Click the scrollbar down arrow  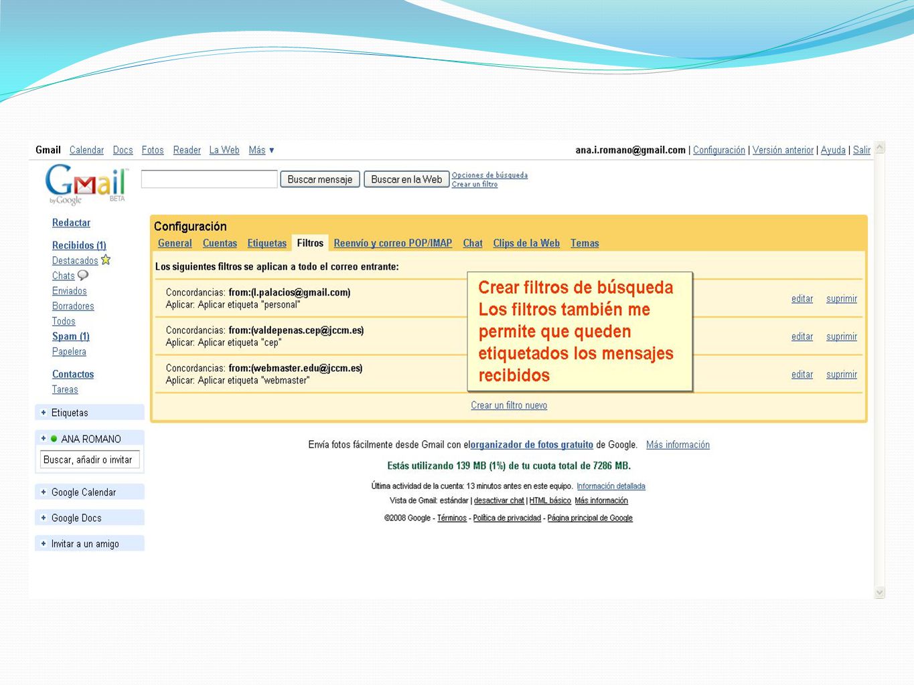880,592
